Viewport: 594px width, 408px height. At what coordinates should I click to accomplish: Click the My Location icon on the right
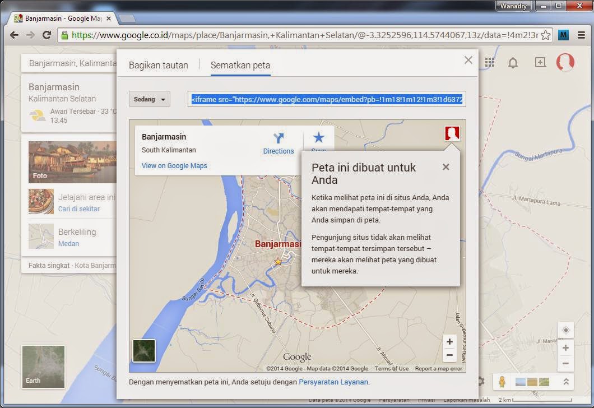click(x=565, y=330)
